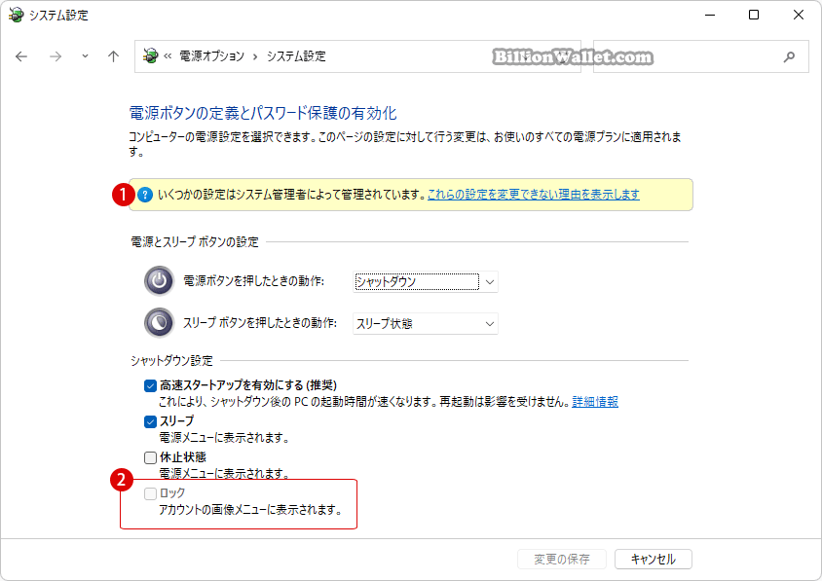Go back with the left arrow button
The width and height of the screenshot is (822, 581).
(x=21, y=56)
